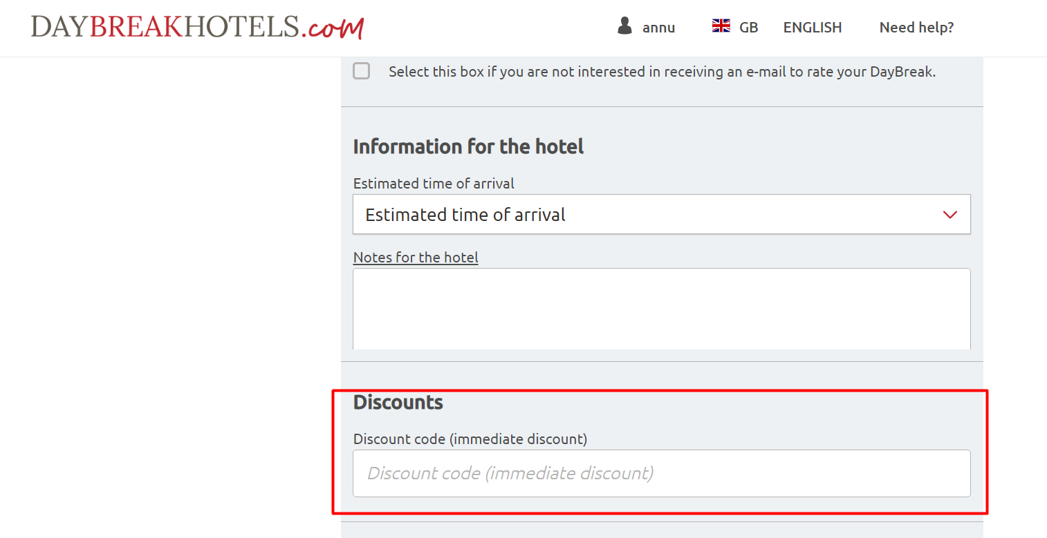Click the underlined Notes for the hotel label
Image resolution: width=1047 pixels, height=538 pixels.
pyautogui.click(x=416, y=258)
